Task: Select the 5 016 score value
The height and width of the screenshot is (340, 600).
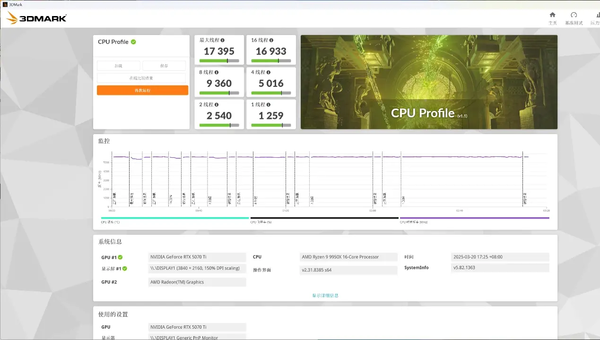Action: tap(271, 83)
